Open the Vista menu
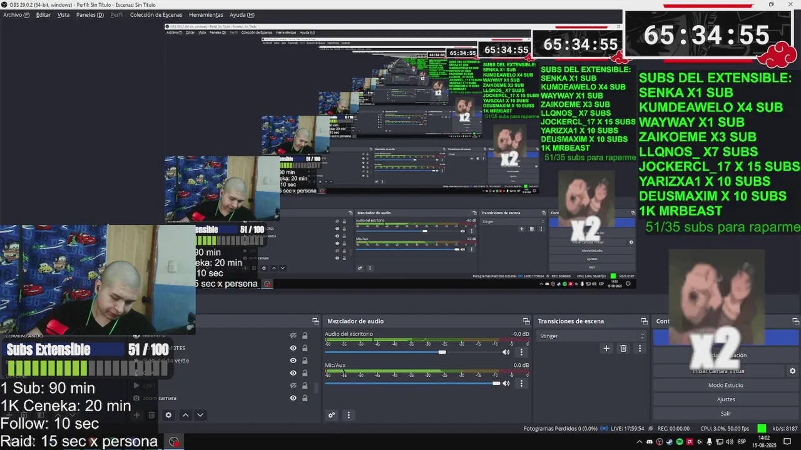Viewport: 801px width, 450px height. coord(63,14)
